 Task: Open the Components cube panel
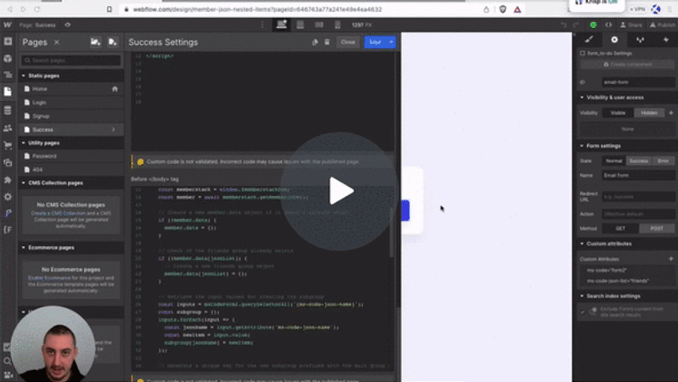(x=8, y=58)
